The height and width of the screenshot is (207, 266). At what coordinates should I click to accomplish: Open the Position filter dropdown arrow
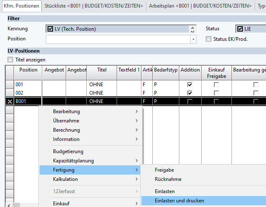(193, 39)
